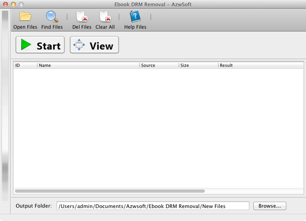The width and height of the screenshot is (306, 221).
Task: Click the Result column header
Action: click(x=261, y=65)
